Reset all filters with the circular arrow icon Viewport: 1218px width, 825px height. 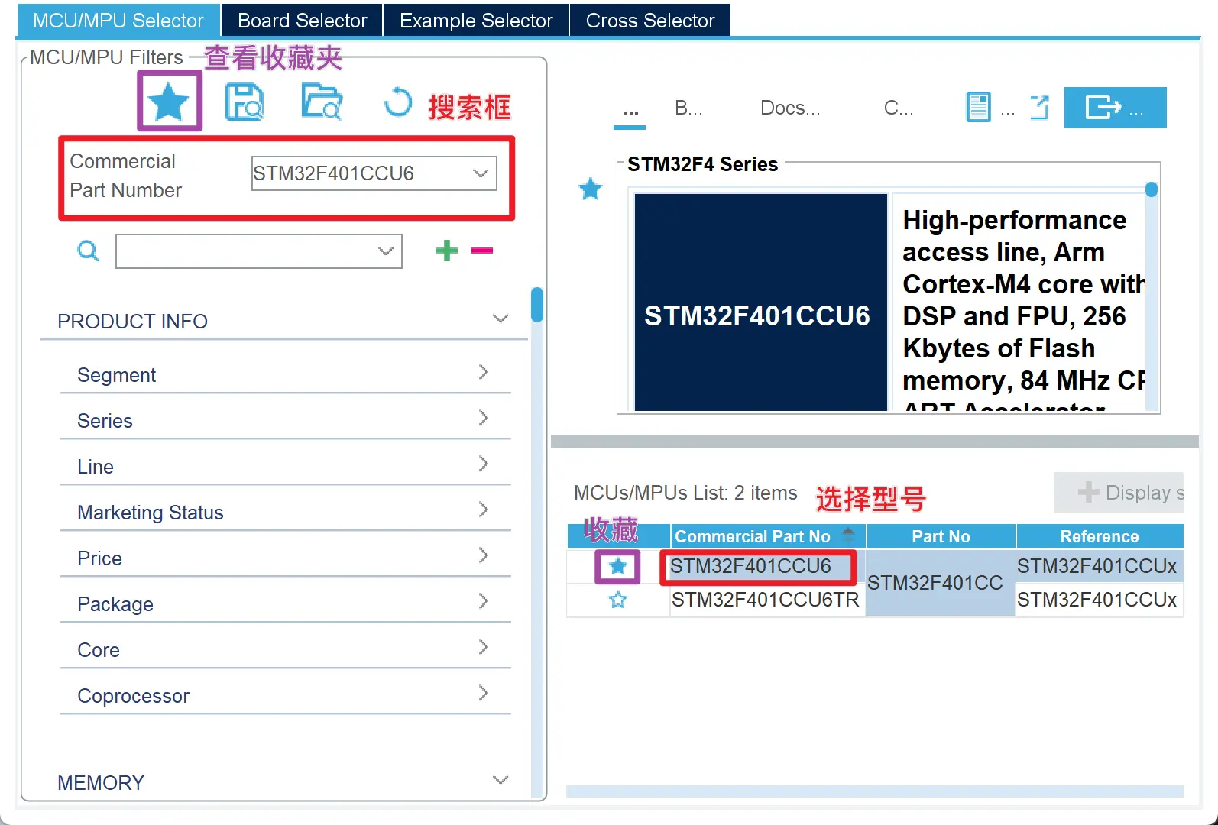[397, 102]
